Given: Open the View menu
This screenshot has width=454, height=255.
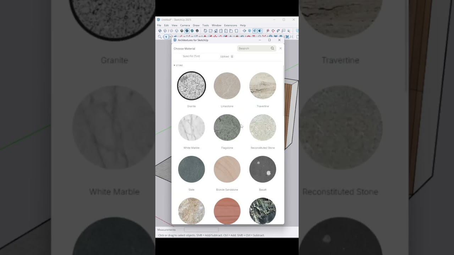Looking at the screenshot, I should click(x=175, y=25).
